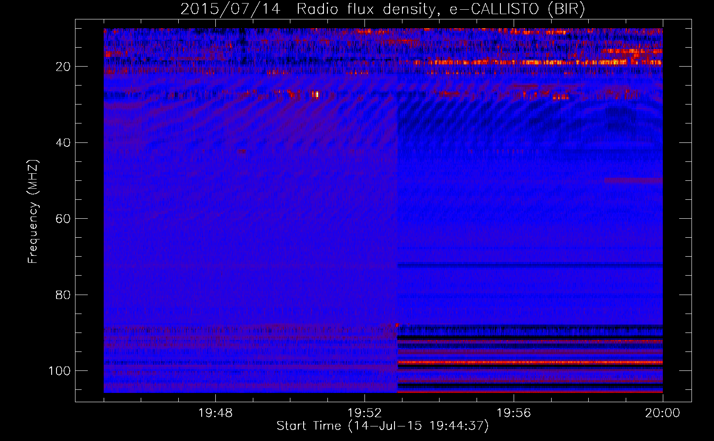Click the '20:00' time tick label
Viewport: 714px width, 441px height.
coord(662,413)
